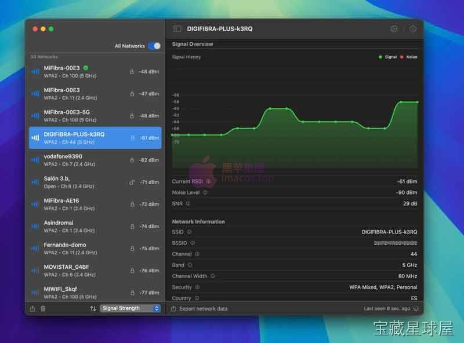The width and height of the screenshot is (464, 343).
Task: Click info icon next to Band
Action: tap(190, 265)
